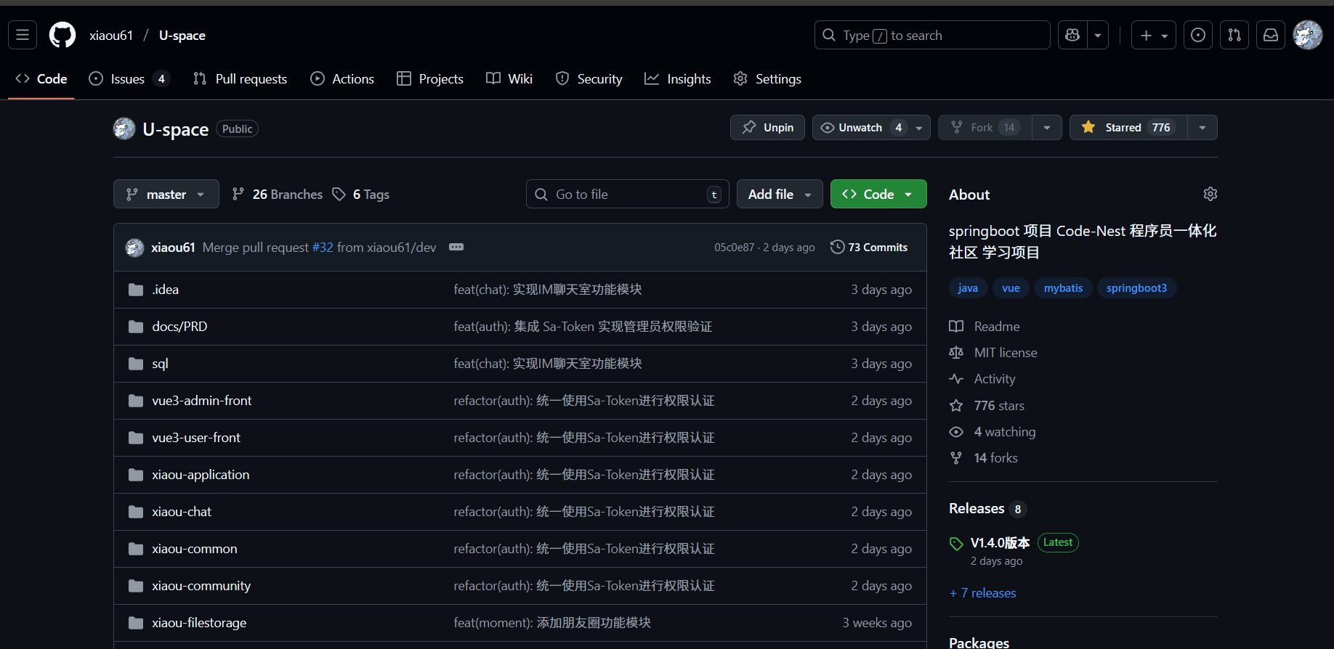View the 776 stars link
The width and height of the screenshot is (1334, 649).
click(x=987, y=406)
